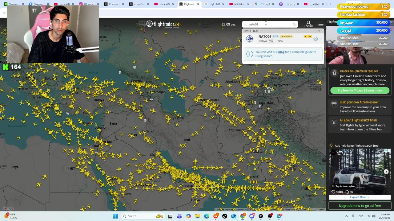Click the KYA airport code tag
Screen dimensions: 394x221
click(x=271, y=41)
